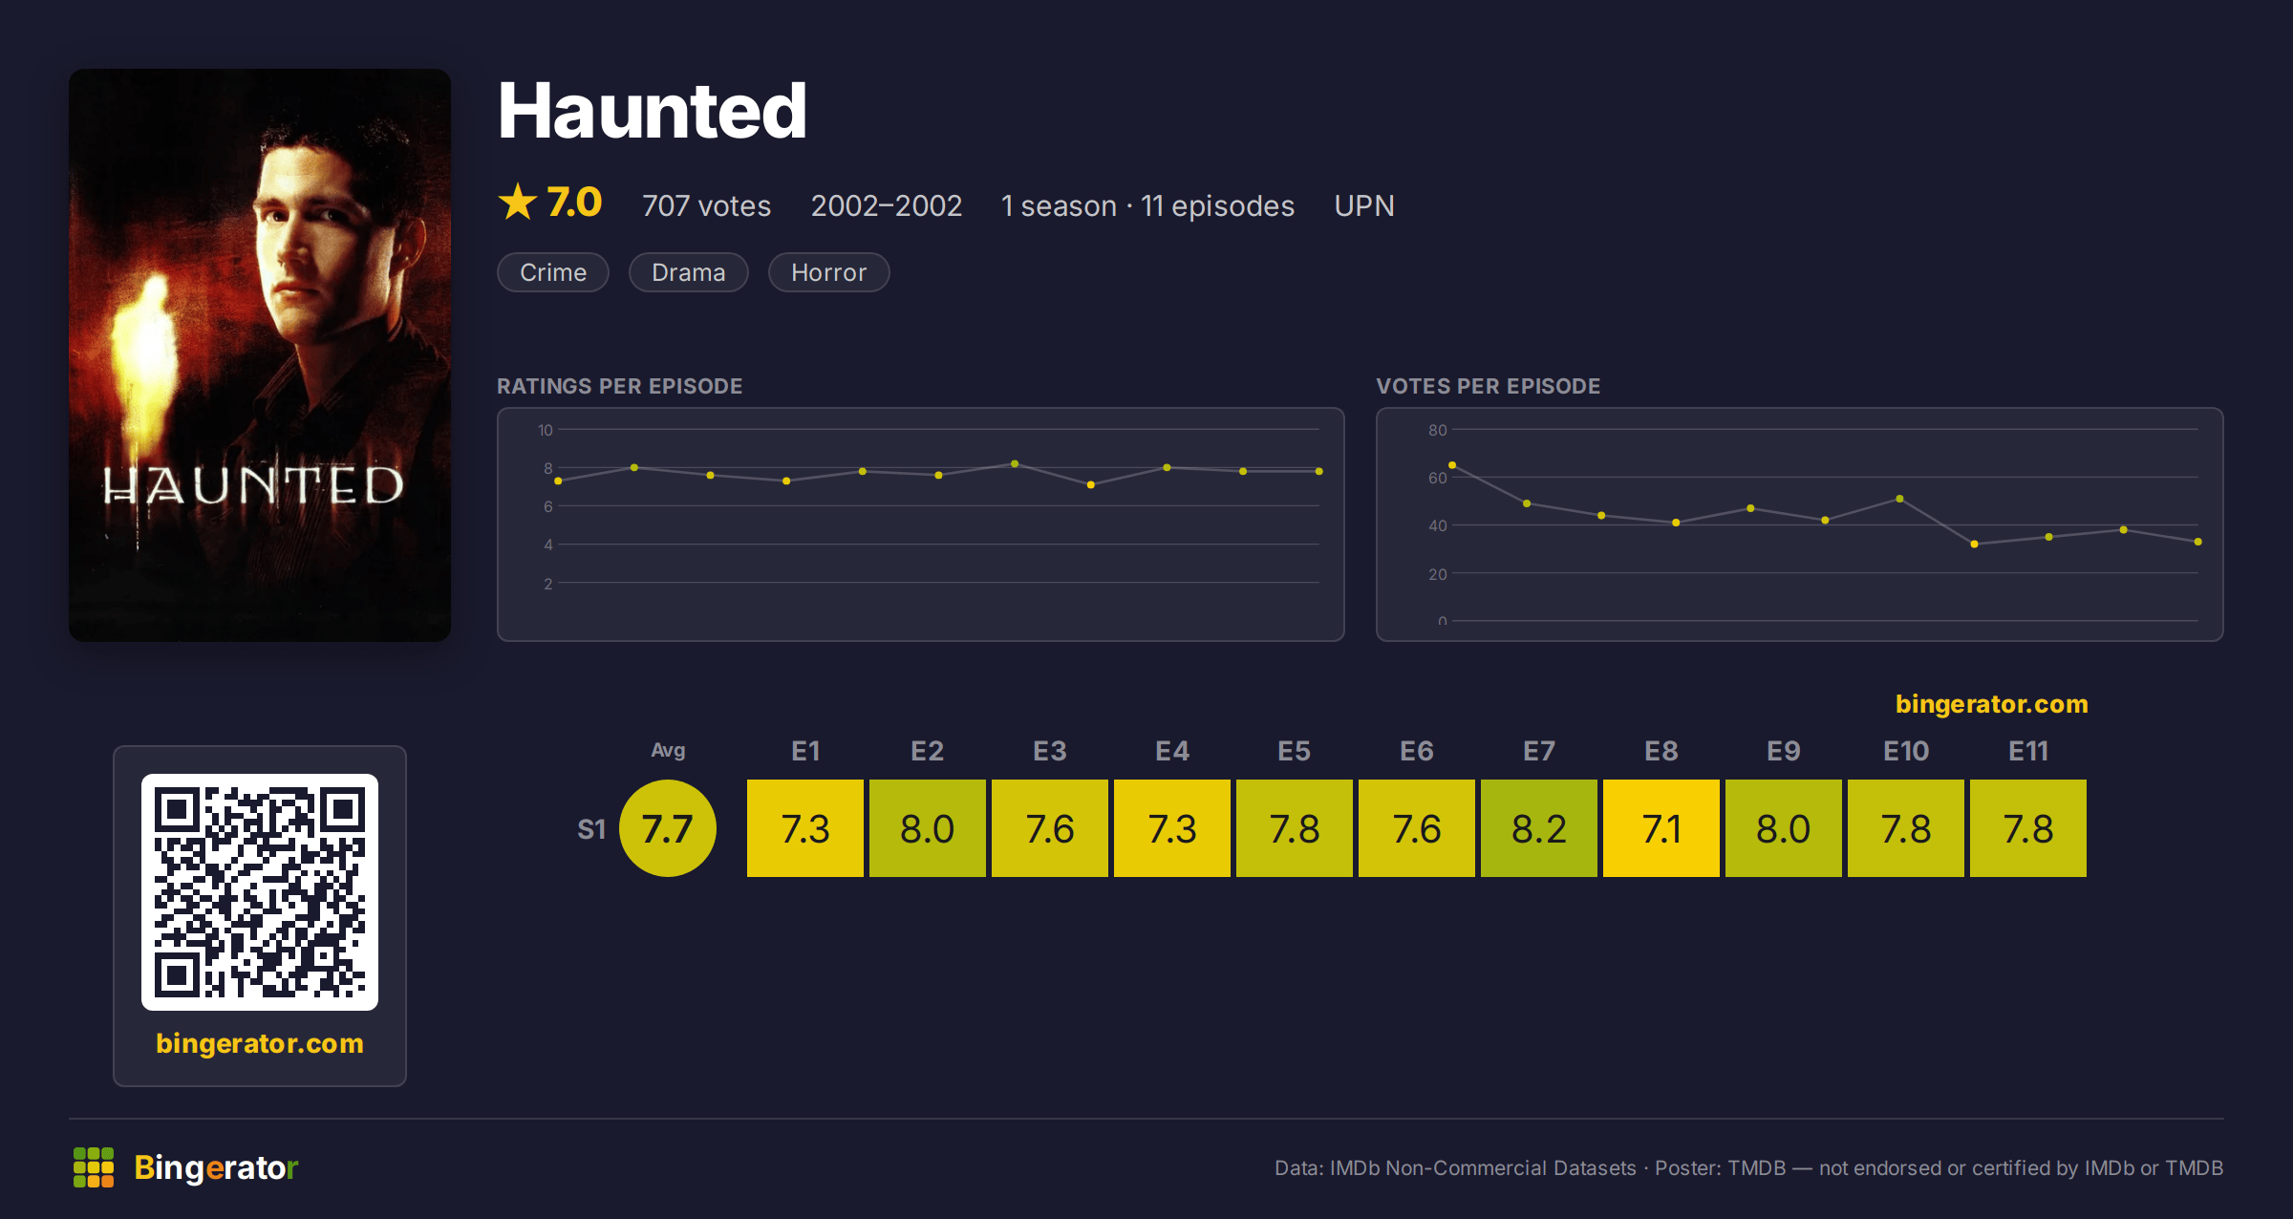The image size is (2293, 1219).
Task: Click the first point in votes chart
Action: [1452, 465]
